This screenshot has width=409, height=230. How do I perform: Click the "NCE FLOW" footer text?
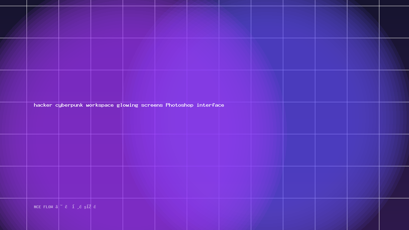click(44, 207)
